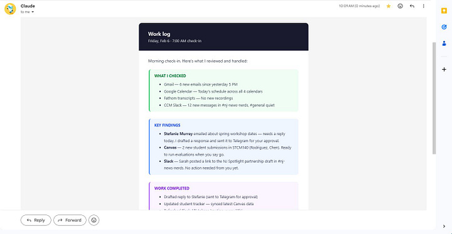Add an emoji reaction from the header

point(400,6)
